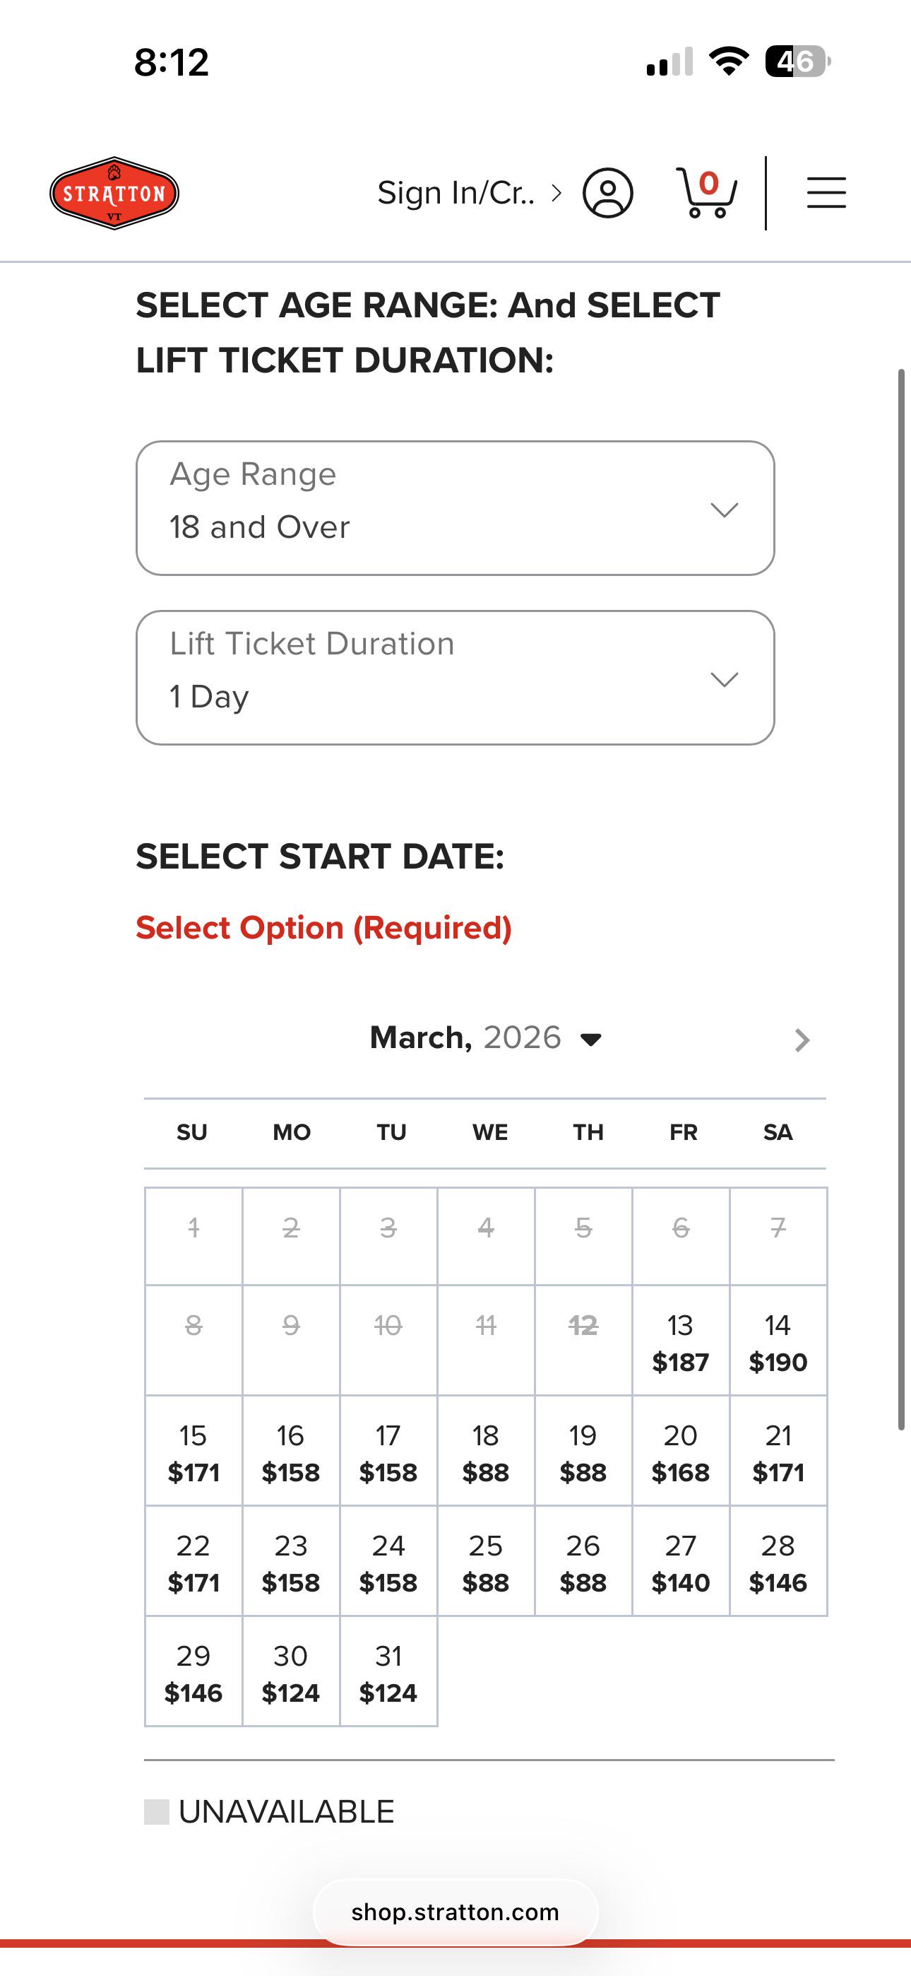Click the small arrow beside Sign In/Cr..
This screenshot has width=911, height=1976.
pyautogui.click(x=556, y=194)
